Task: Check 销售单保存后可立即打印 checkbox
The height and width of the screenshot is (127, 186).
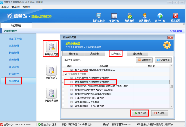Action: tap(71, 102)
